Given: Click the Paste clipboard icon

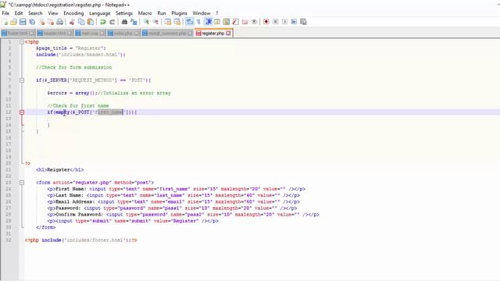Looking at the screenshot, I should click(x=91, y=22).
